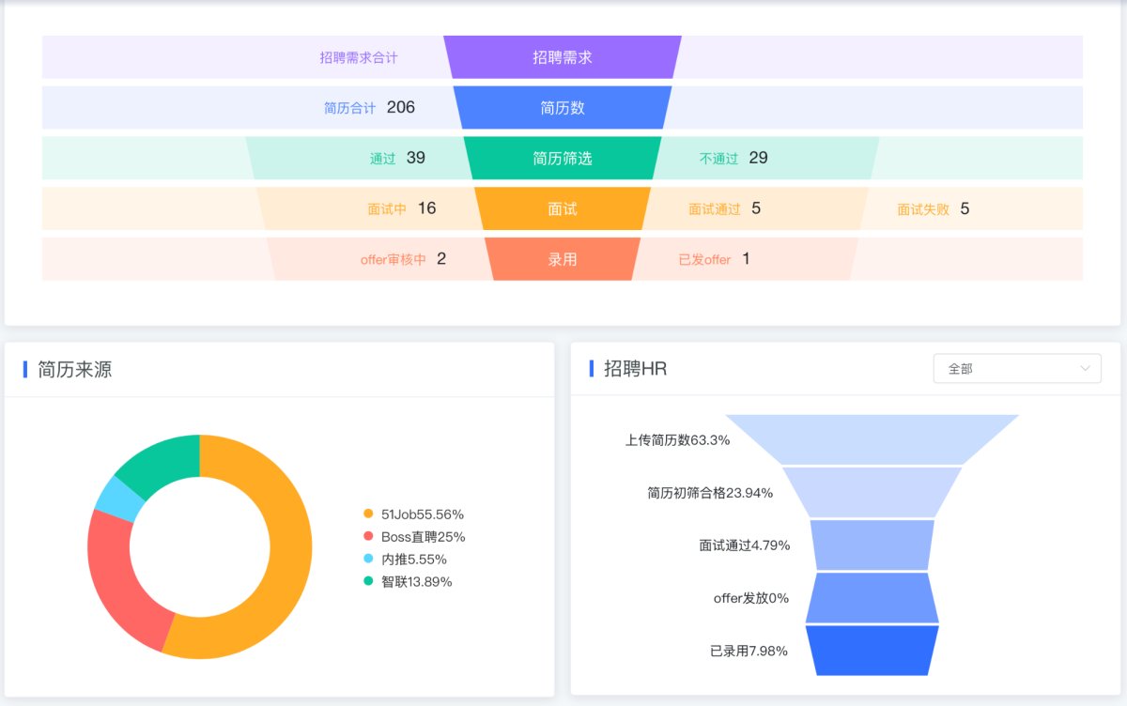Viewport: 1127px width, 706px height.
Task: Select the 智联13.89% legend entry
Action: 408,581
